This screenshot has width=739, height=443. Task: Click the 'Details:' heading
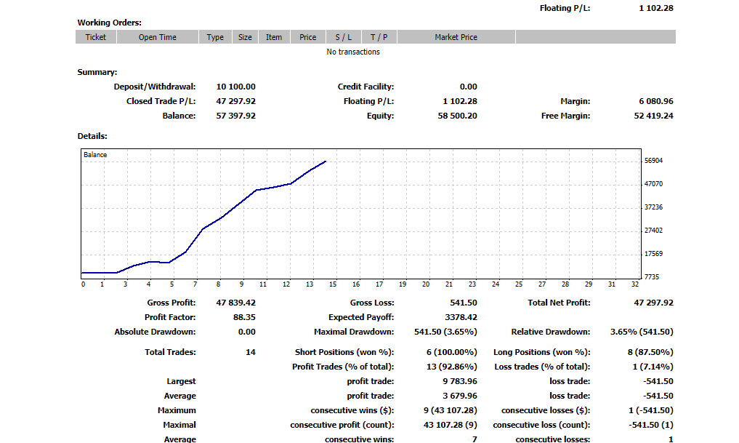click(x=92, y=136)
